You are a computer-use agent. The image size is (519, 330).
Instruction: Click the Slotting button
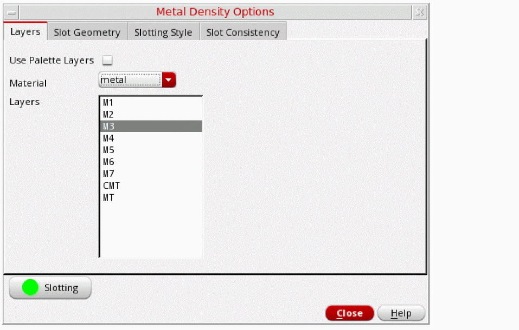[50, 288]
